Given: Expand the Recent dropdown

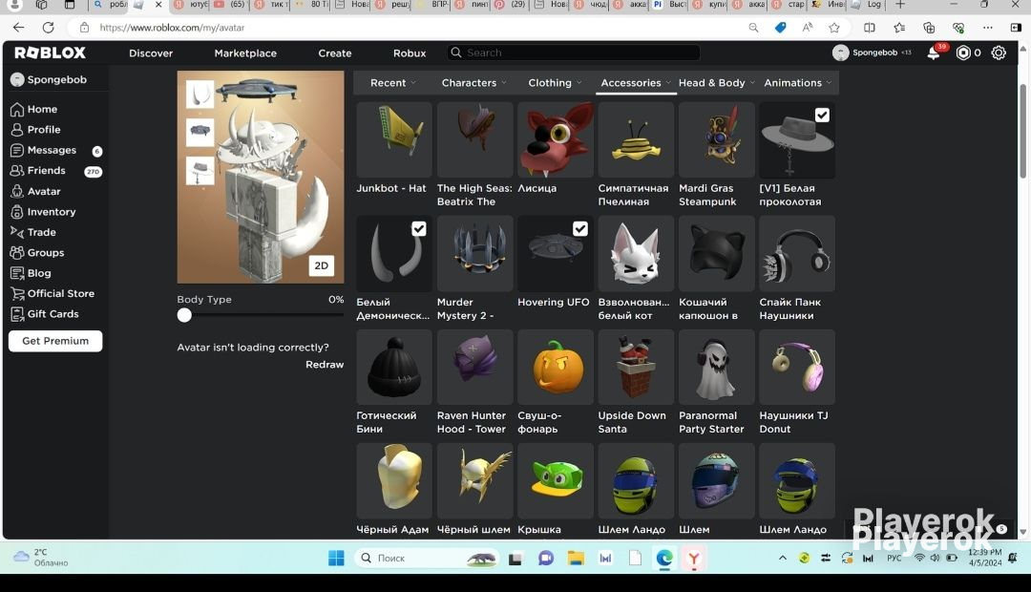Looking at the screenshot, I should point(392,83).
